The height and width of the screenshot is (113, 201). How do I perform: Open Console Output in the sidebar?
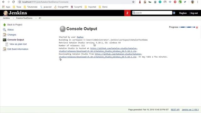pos(16,40)
